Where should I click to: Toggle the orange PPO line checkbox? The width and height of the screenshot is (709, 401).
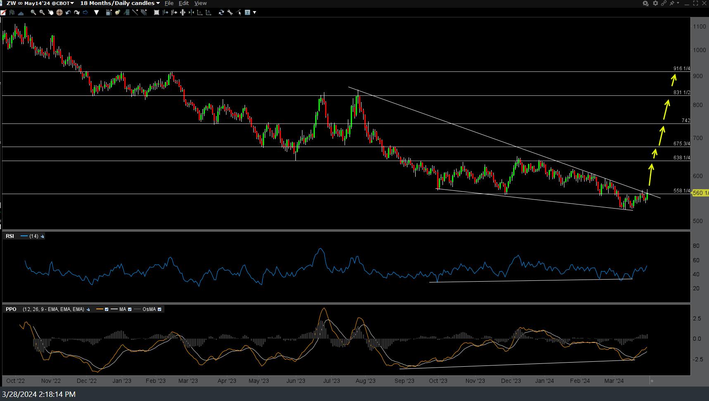pos(106,309)
